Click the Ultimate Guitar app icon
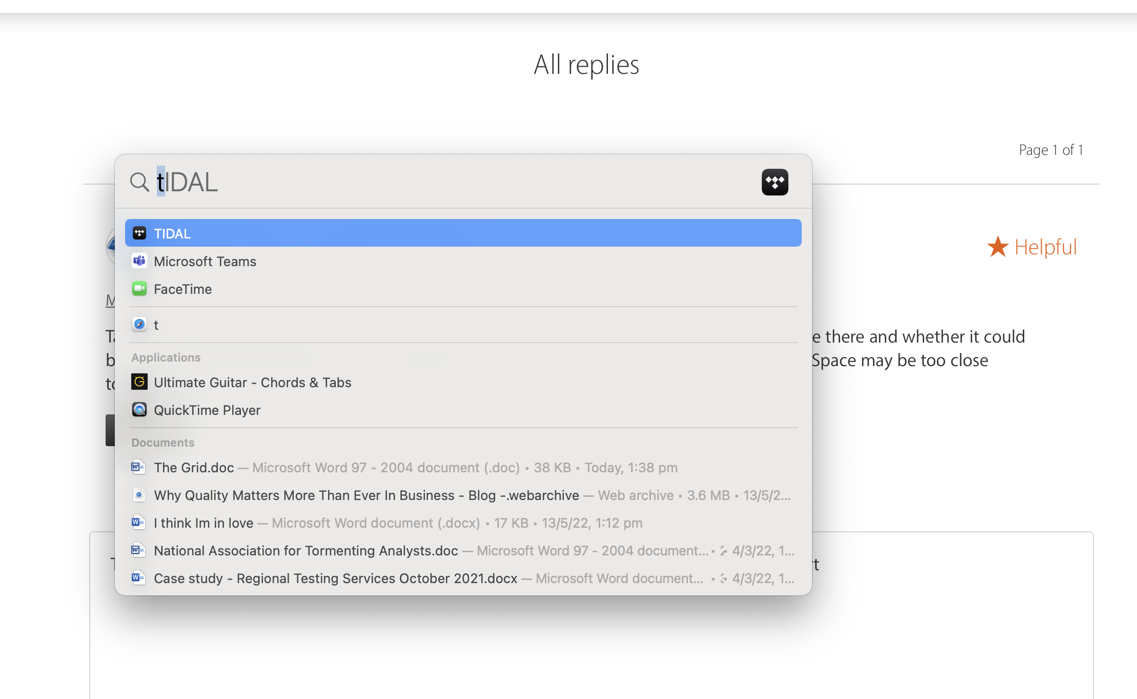Image resolution: width=1137 pixels, height=699 pixels. pos(139,382)
